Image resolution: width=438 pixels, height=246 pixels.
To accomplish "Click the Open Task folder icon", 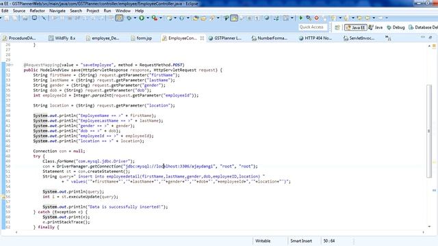I will click(203, 18).
